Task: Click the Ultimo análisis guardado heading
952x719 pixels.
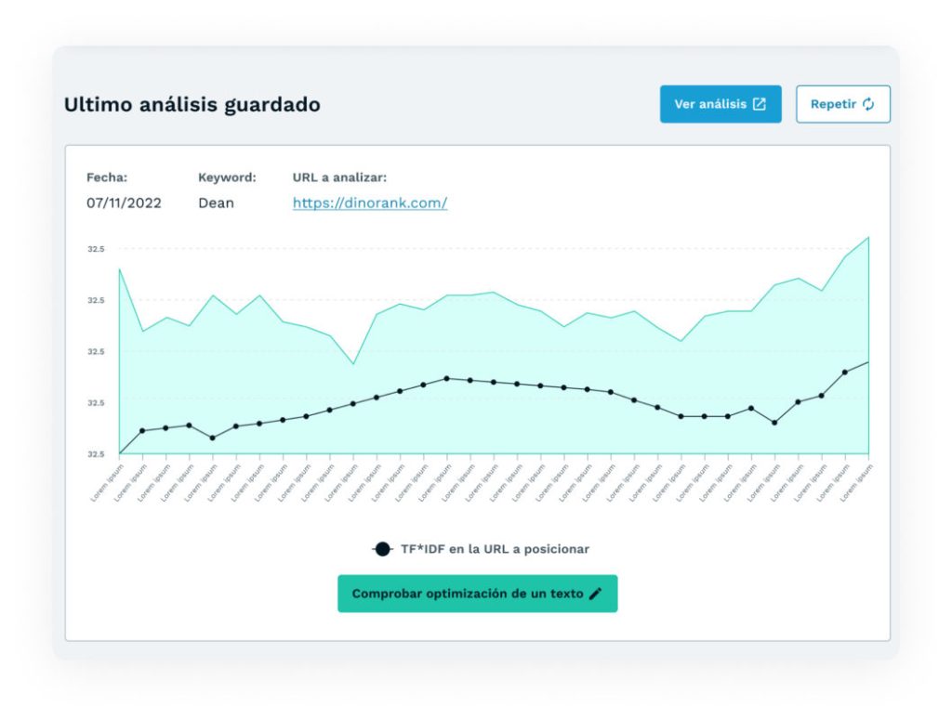Action: 192,105
